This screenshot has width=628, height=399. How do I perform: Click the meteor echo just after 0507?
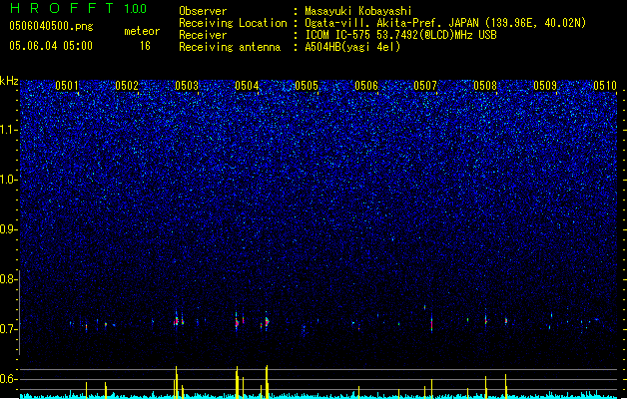coord(431,322)
